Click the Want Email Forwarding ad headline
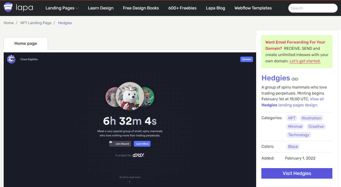 (x=295, y=45)
